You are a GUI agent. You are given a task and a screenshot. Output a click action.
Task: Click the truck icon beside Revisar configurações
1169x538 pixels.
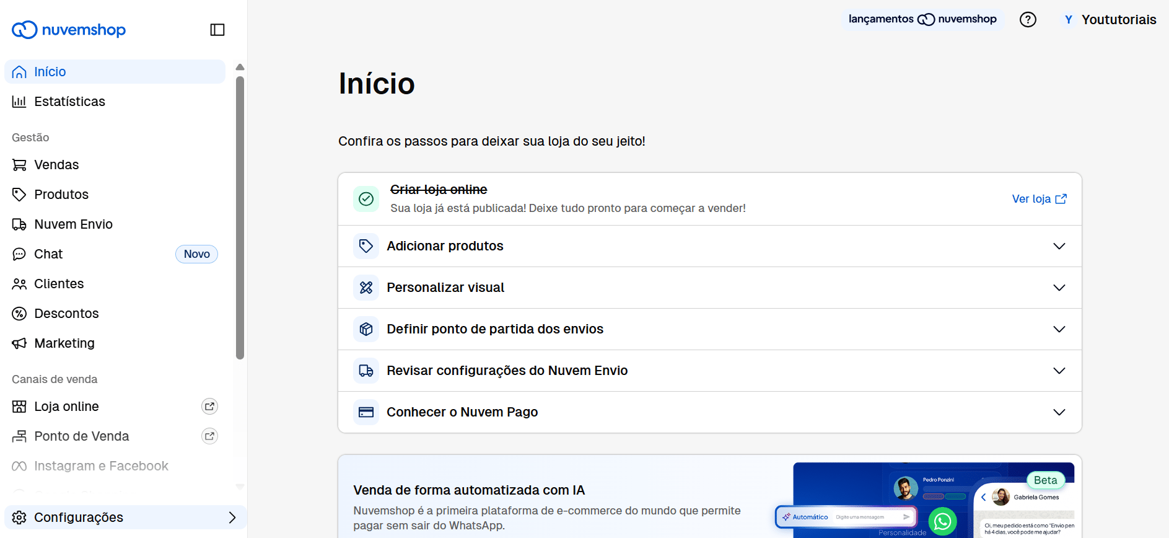point(366,371)
